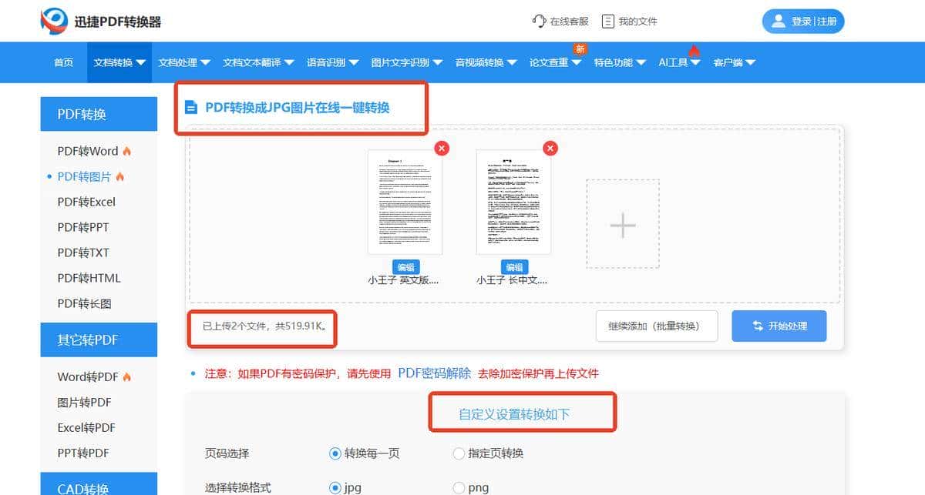Open the 音视频转换 menu

(x=483, y=62)
